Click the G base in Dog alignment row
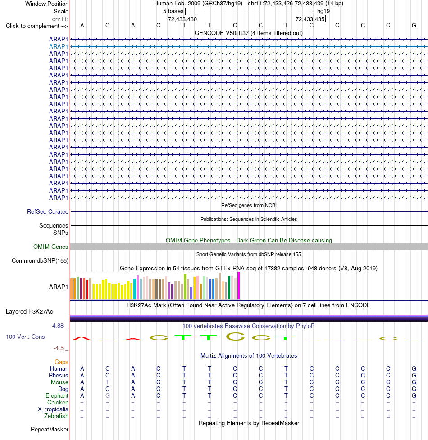 click(414, 389)
